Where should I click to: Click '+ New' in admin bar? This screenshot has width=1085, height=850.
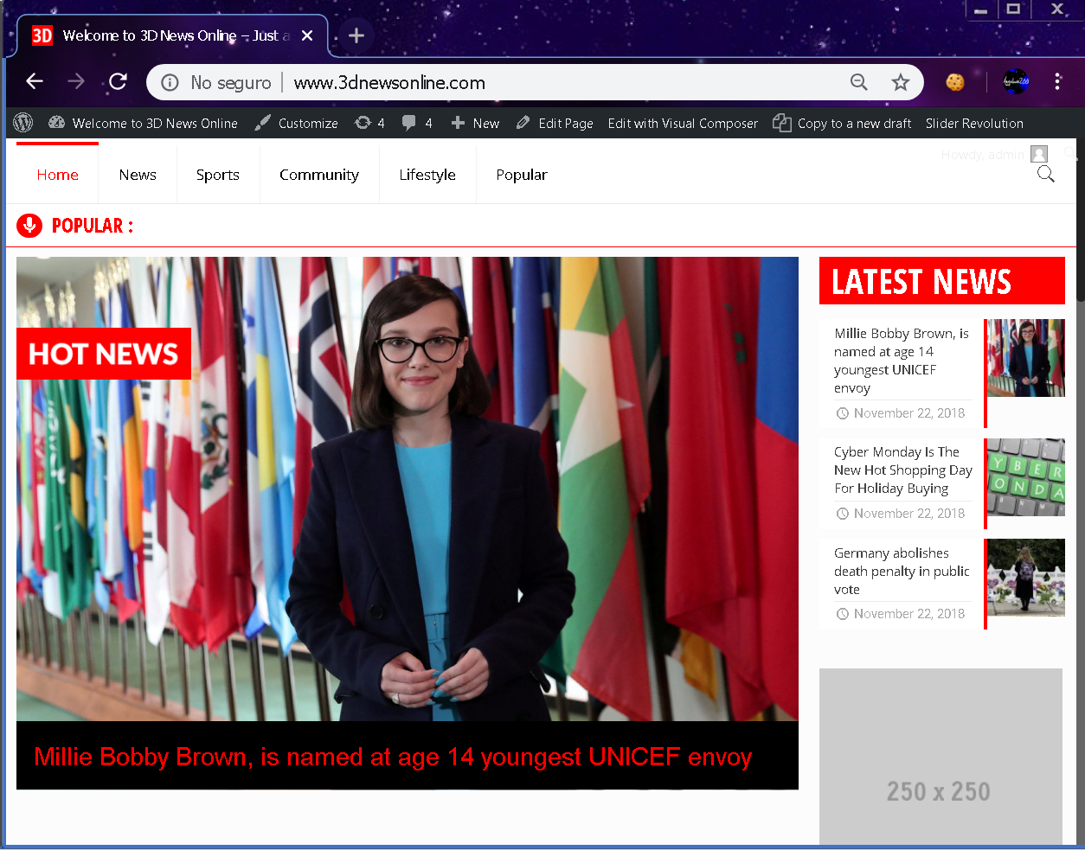coord(475,124)
